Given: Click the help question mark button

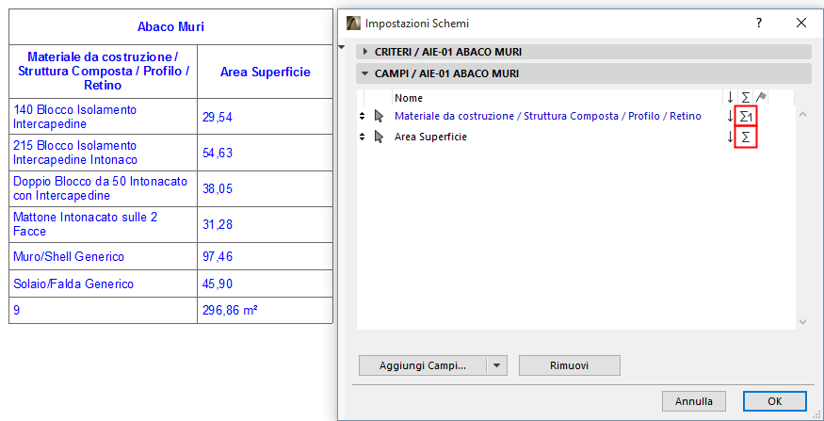Looking at the screenshot, I should [x=759, y=24].
